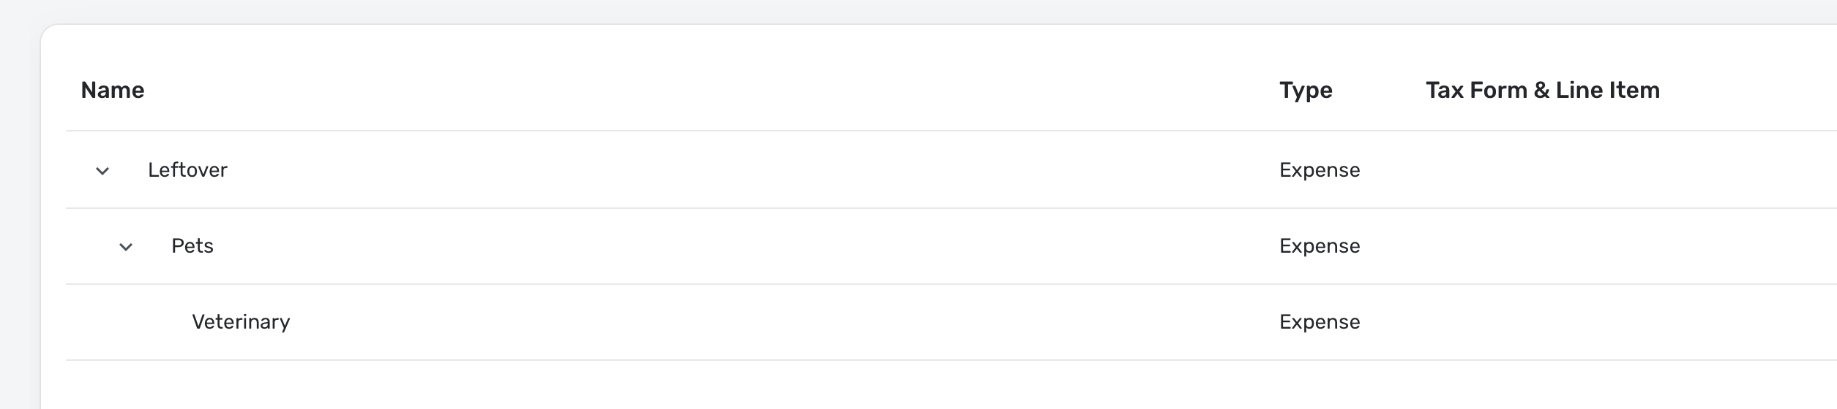Image resolution: width=1837 pixels, height=409 pixels.
Task: Collapse the Pets subcategory chevron
Action: click(126, 247)
